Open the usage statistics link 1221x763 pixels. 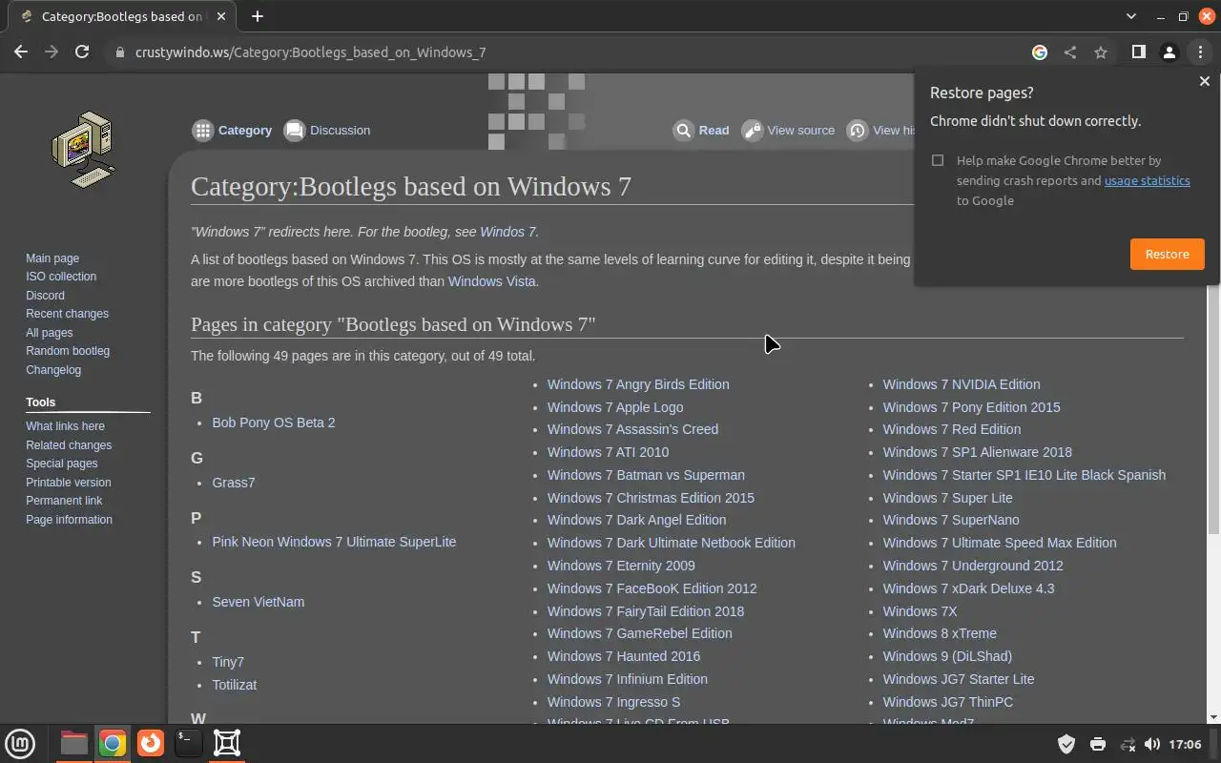click(1147, 180)
